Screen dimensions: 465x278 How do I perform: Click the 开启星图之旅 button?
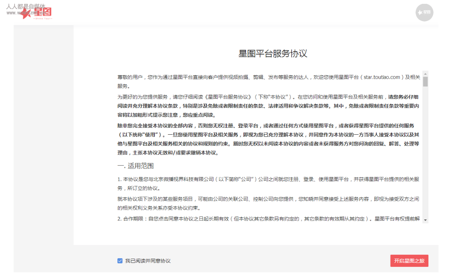tap(409, 261)
